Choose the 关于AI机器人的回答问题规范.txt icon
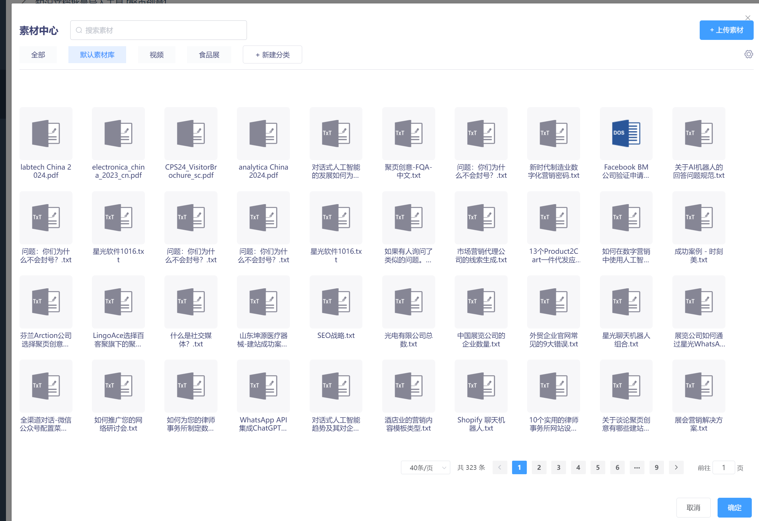This screenshot has height=521, width=759. pos(698,133)
